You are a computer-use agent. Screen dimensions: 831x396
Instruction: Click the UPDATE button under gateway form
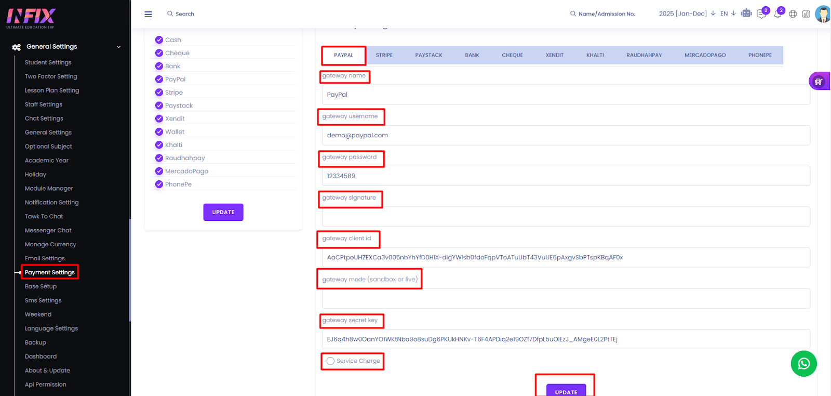coord(566,390)
